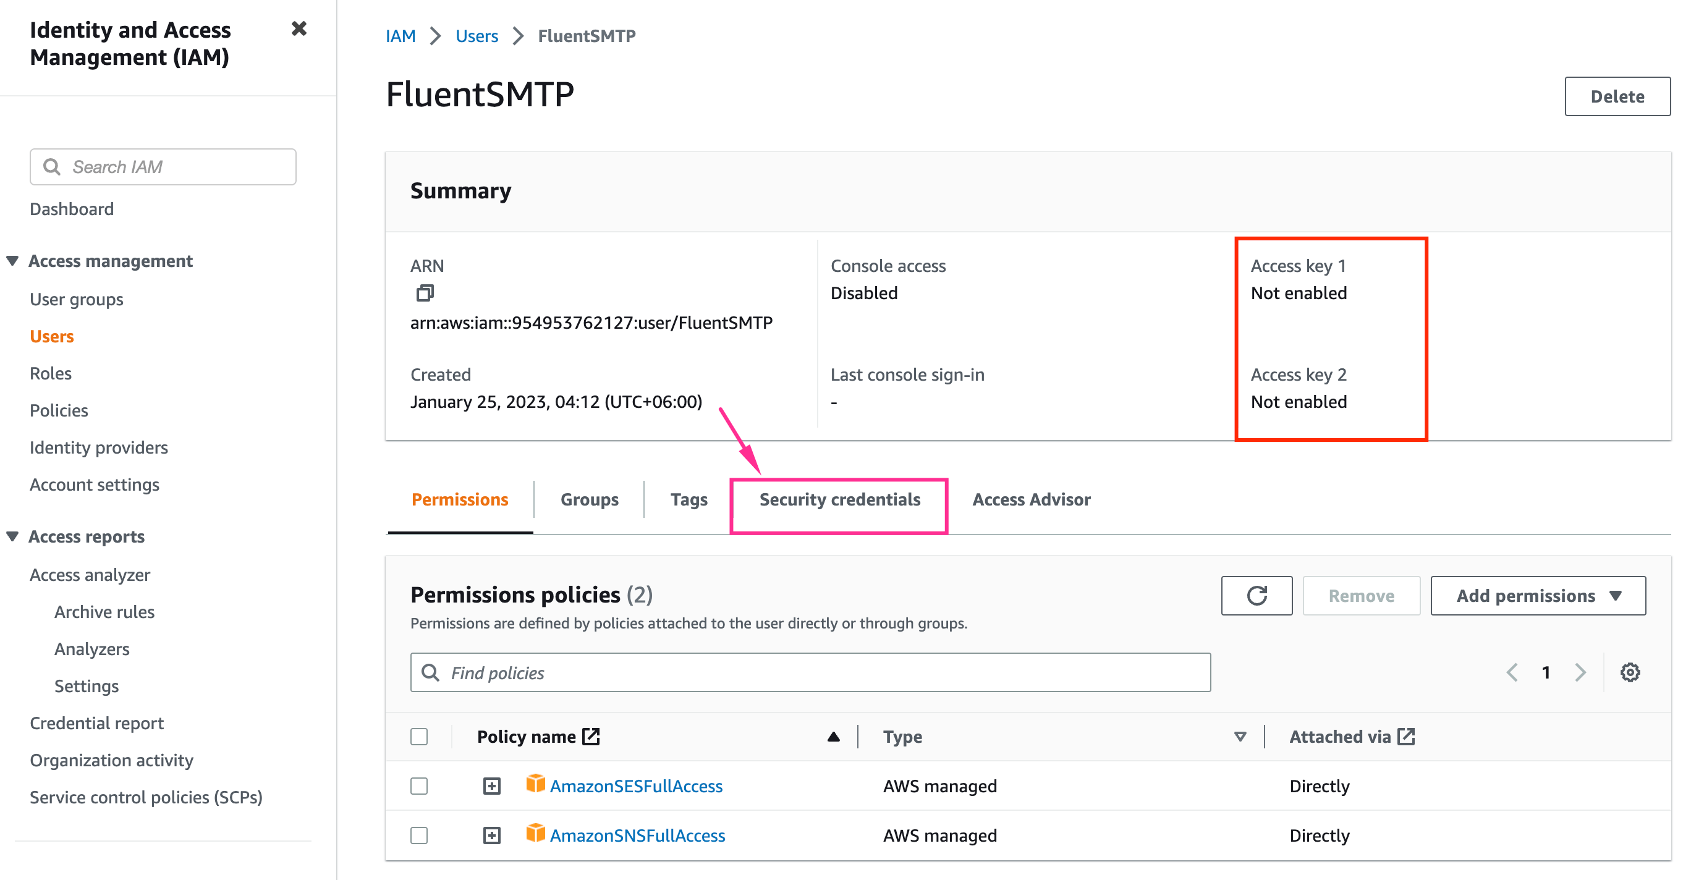
Task: Open Archive rules in the sidebar
Action: [104, 612]
